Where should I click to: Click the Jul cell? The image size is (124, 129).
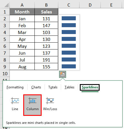[22, 60]
